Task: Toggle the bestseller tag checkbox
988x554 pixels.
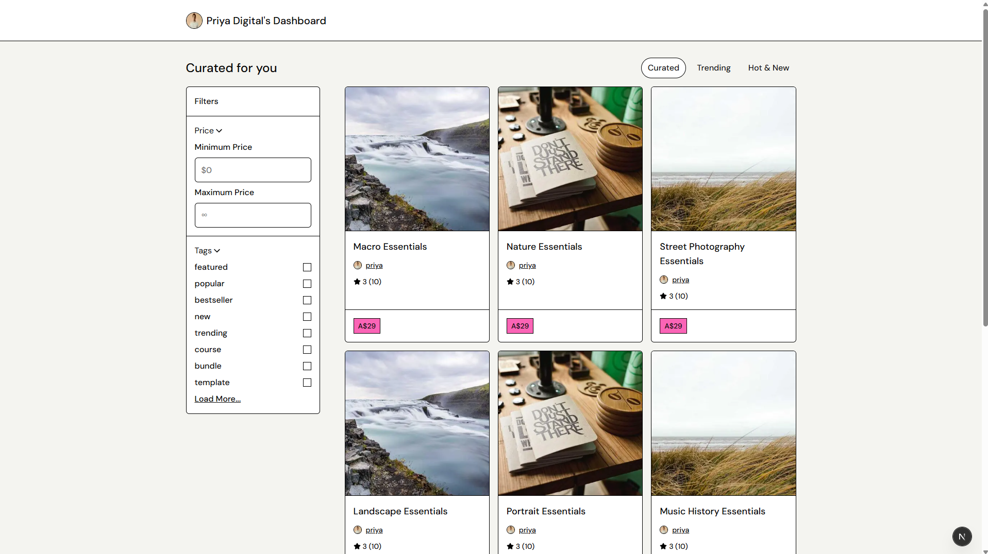Action: tap(307, 300)
